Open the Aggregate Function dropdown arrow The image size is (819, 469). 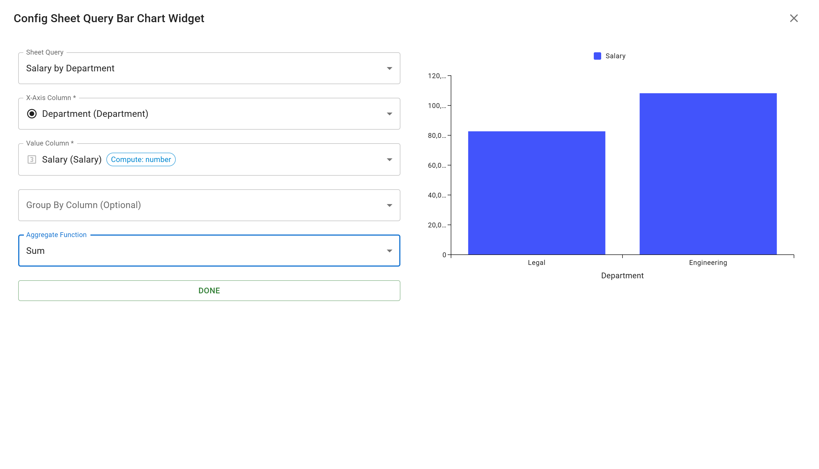click(x=389, y=251)
